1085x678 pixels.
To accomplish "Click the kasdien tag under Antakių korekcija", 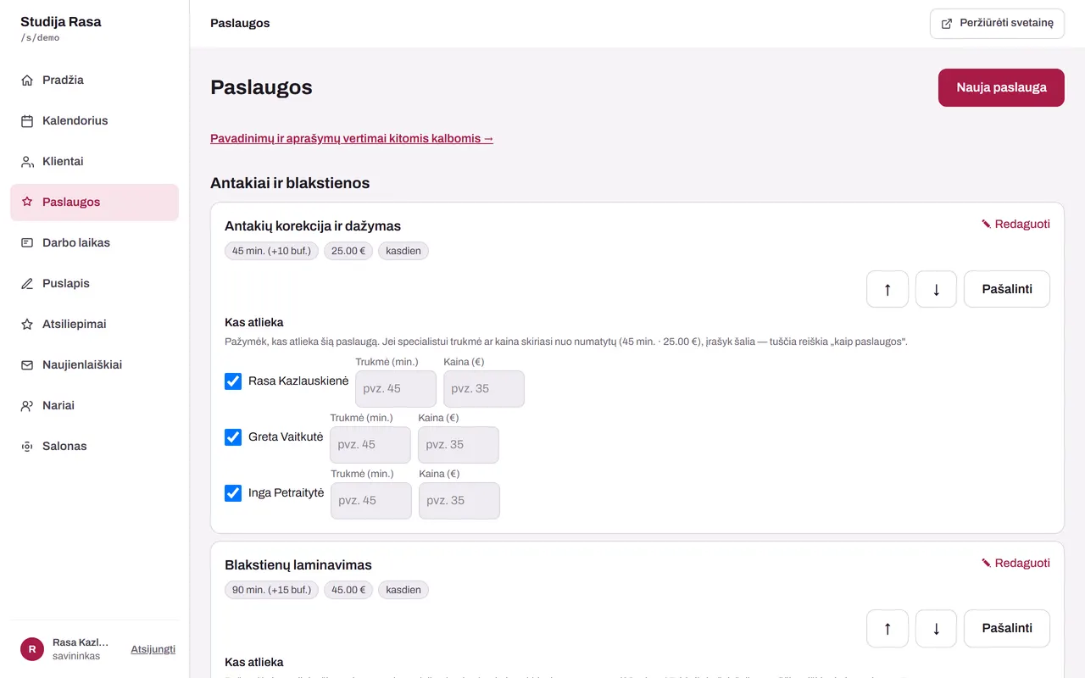I will (x=403, y=251).
